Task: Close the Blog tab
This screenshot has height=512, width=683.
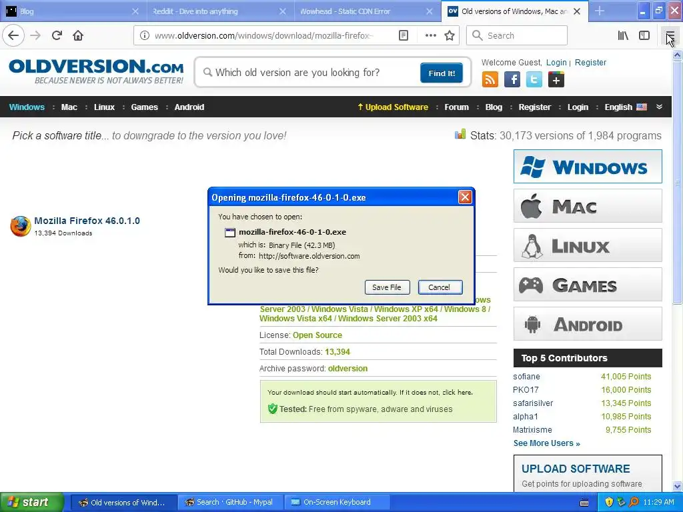Action: (135, 11)
